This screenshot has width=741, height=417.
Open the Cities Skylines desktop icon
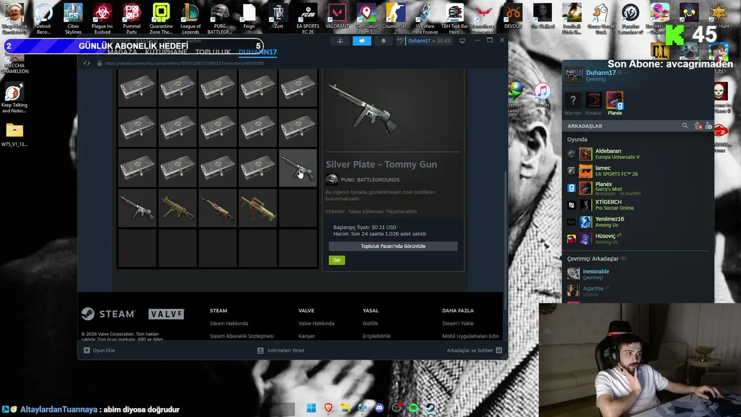tap(73, 18)
